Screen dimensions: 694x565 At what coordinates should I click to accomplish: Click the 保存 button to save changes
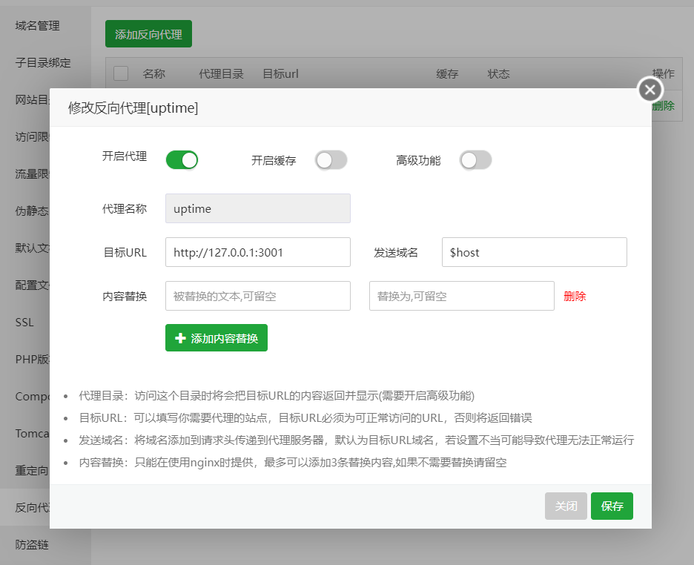[x=612, y=506]
